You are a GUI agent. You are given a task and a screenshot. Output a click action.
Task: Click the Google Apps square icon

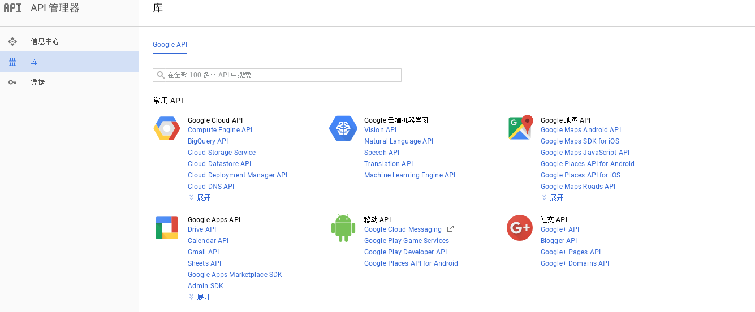[x=167, y=228]
